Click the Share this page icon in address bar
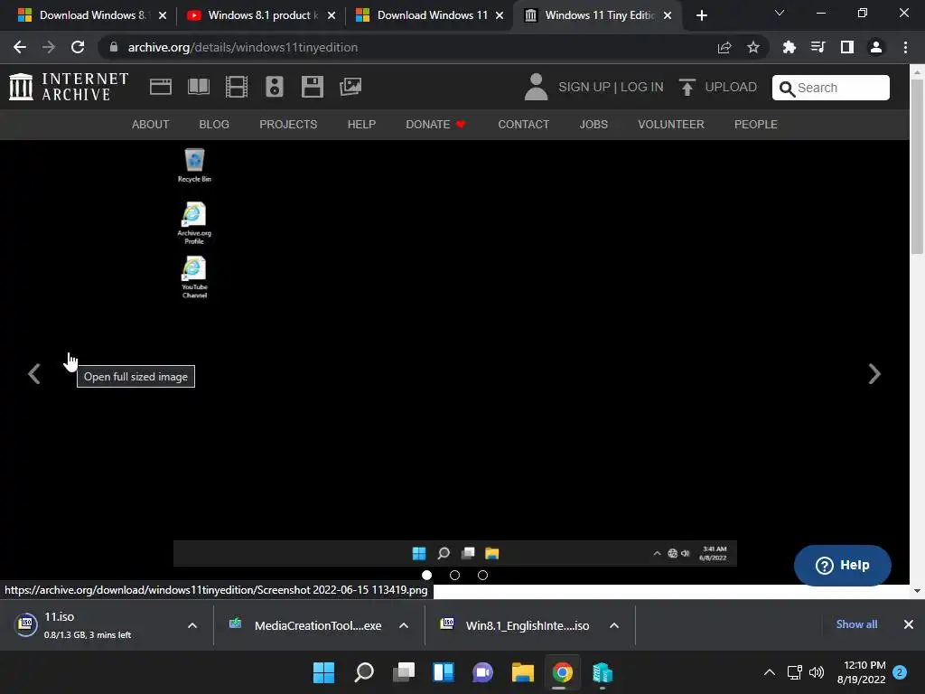Image resolution: width=925 pixels, height=694 pixels. tap(724, 47)
